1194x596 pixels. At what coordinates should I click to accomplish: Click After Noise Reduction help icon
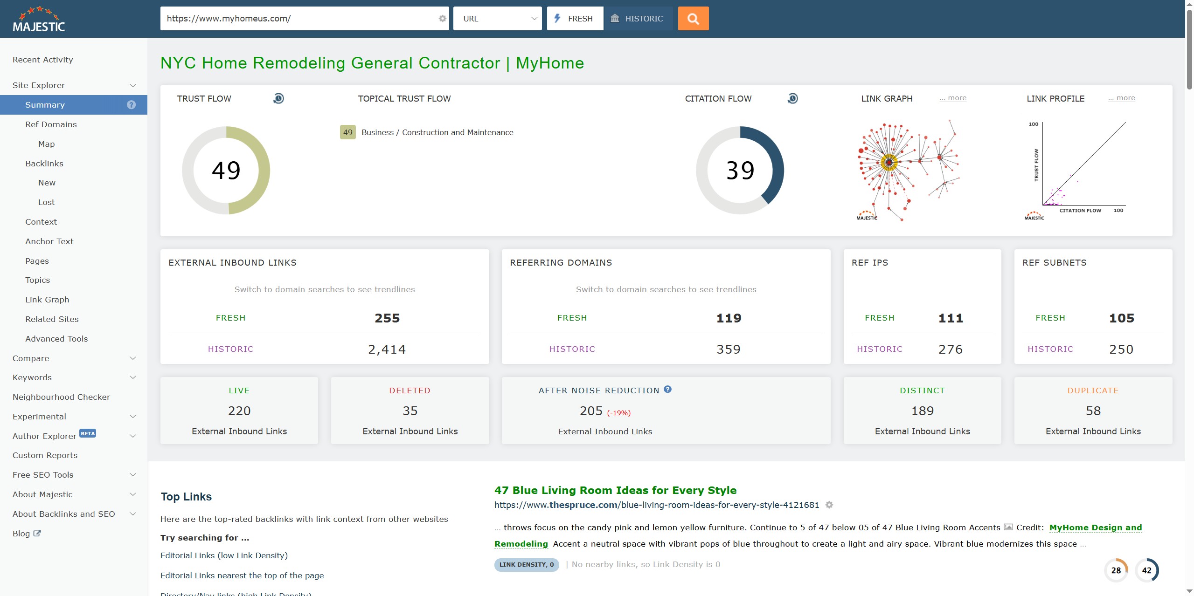click(x=667, y=390)
